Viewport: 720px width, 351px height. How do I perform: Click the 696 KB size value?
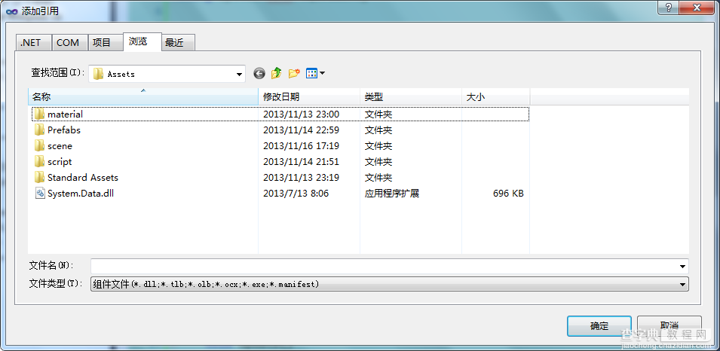click(x=508, y=193)
